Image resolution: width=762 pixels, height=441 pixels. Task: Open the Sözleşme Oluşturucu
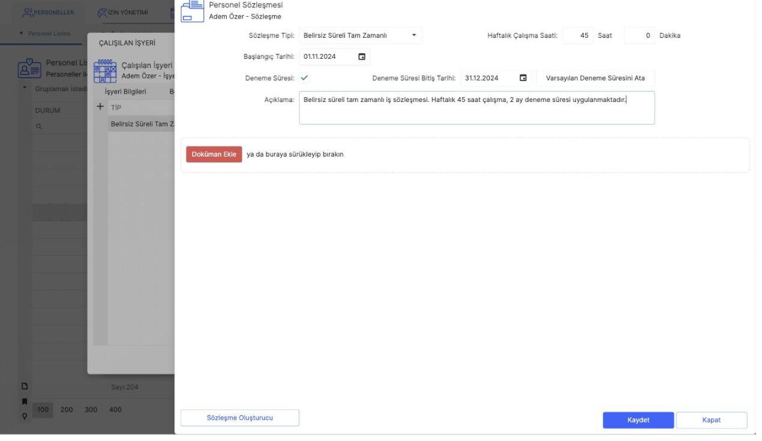click(x=240, y=418)
